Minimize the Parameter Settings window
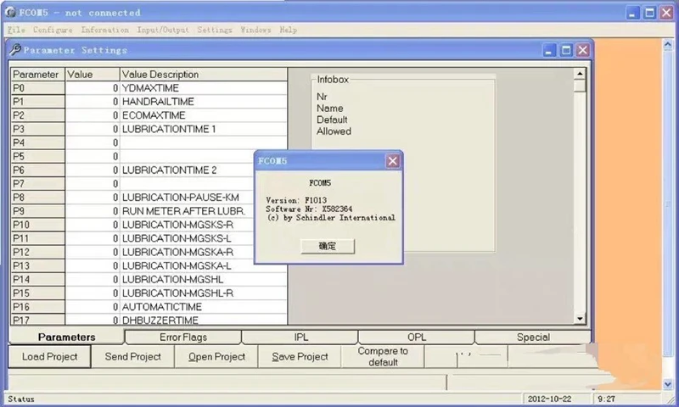 click(548, 50)
